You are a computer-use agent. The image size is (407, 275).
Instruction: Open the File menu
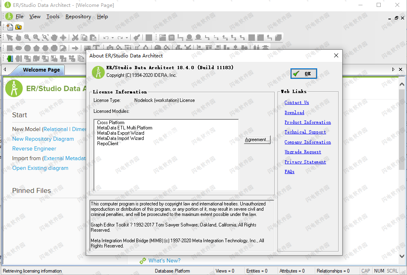(19, 17)
